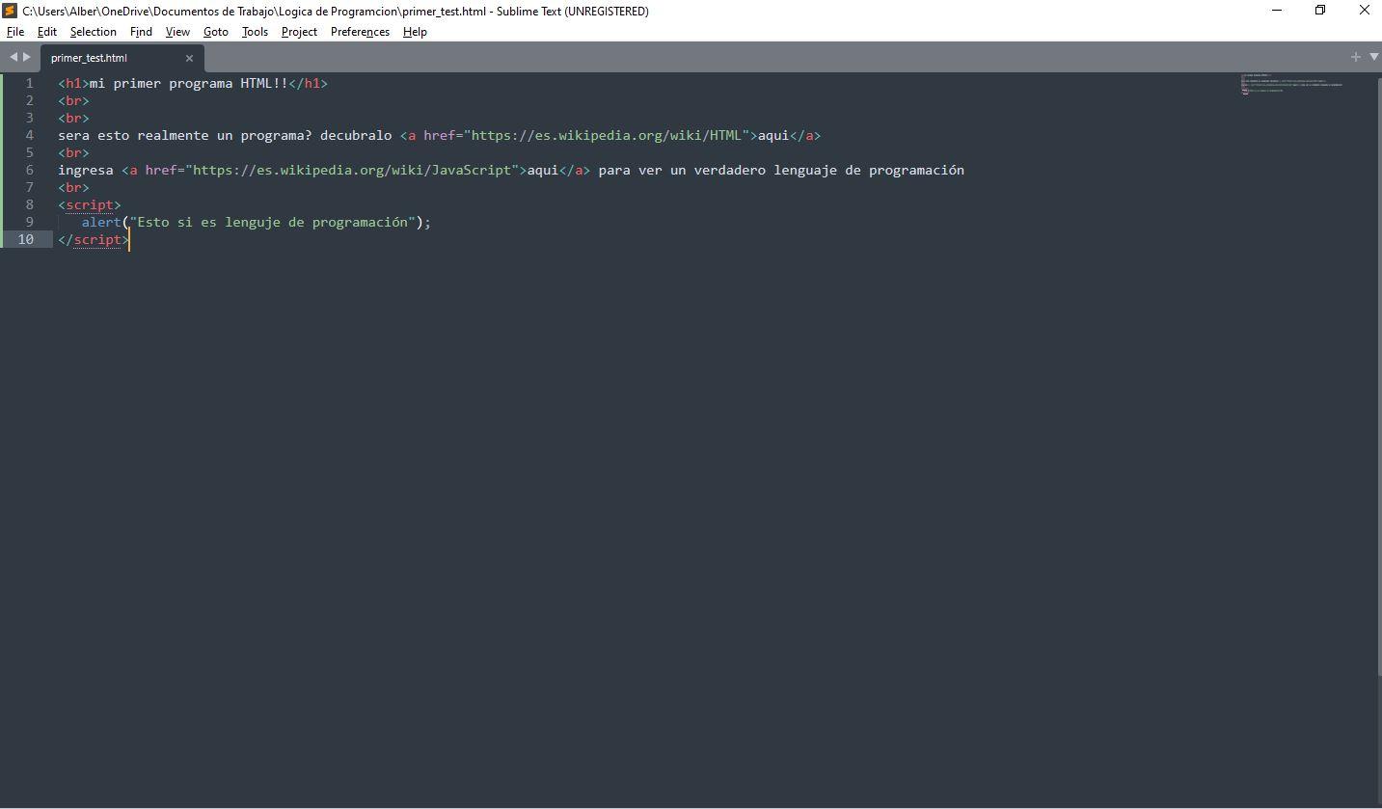Click the h1 text 'mi primer programa HTML!!'

point(188,83)
